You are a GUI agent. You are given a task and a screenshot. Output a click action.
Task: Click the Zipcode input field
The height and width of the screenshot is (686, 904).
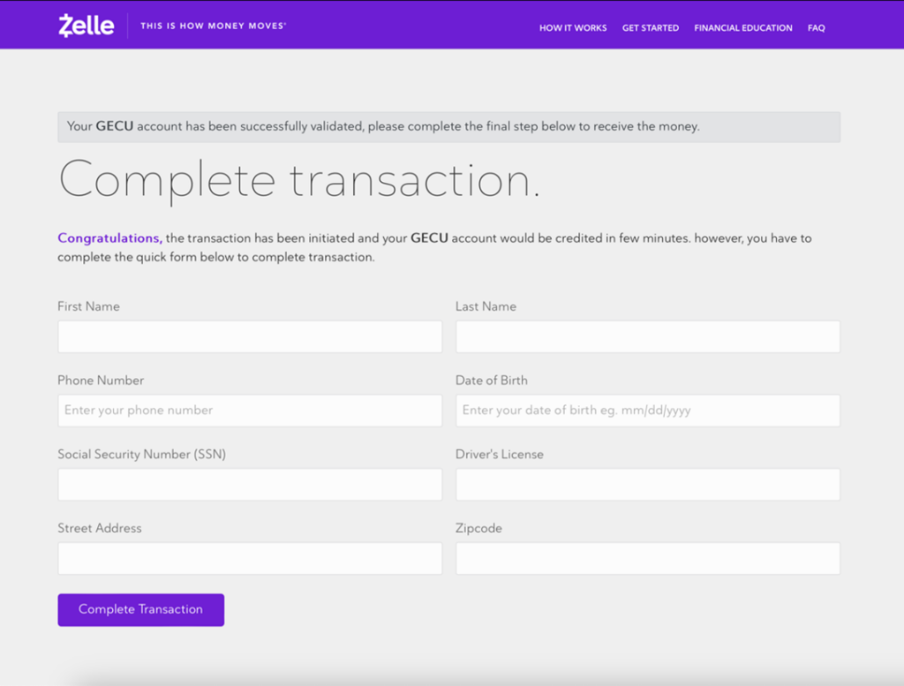pos(647,558)
